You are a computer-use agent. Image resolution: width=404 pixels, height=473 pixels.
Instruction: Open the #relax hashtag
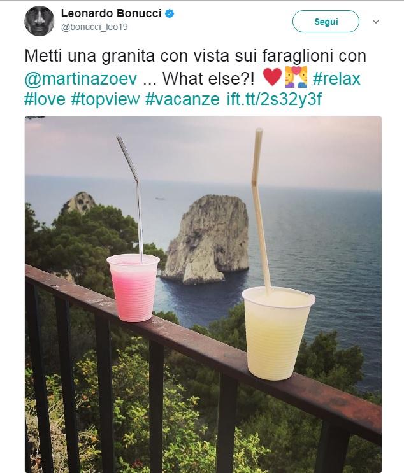pyautogui.click(x=336, y=79)
